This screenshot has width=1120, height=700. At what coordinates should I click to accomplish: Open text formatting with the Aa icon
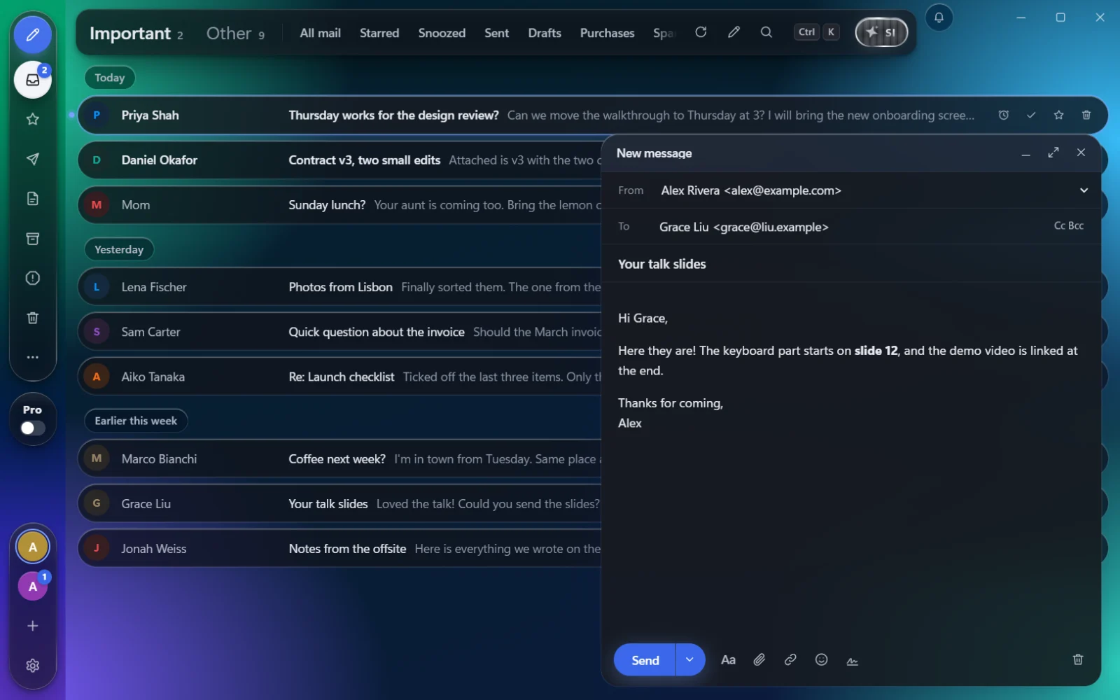point(728,659)
